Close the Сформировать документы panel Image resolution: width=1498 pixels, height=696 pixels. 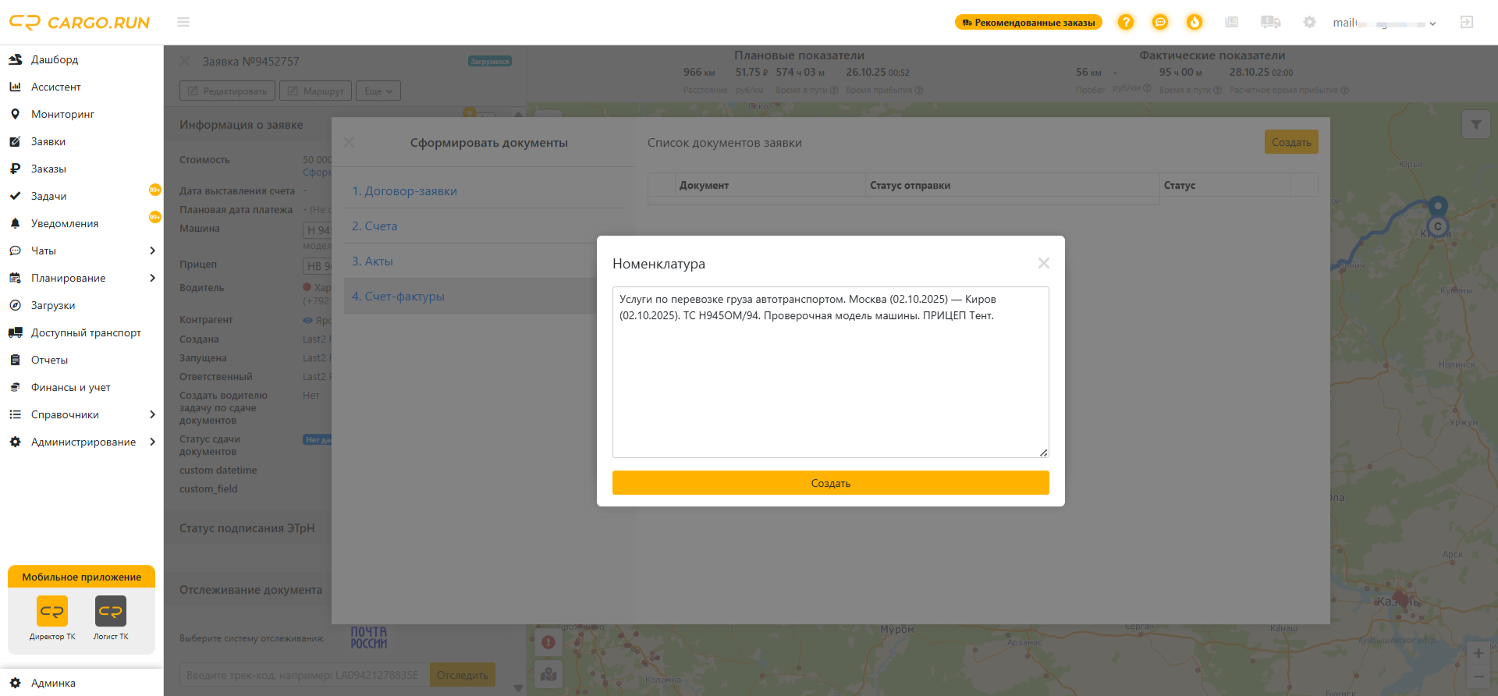click(x=349, y=142)
